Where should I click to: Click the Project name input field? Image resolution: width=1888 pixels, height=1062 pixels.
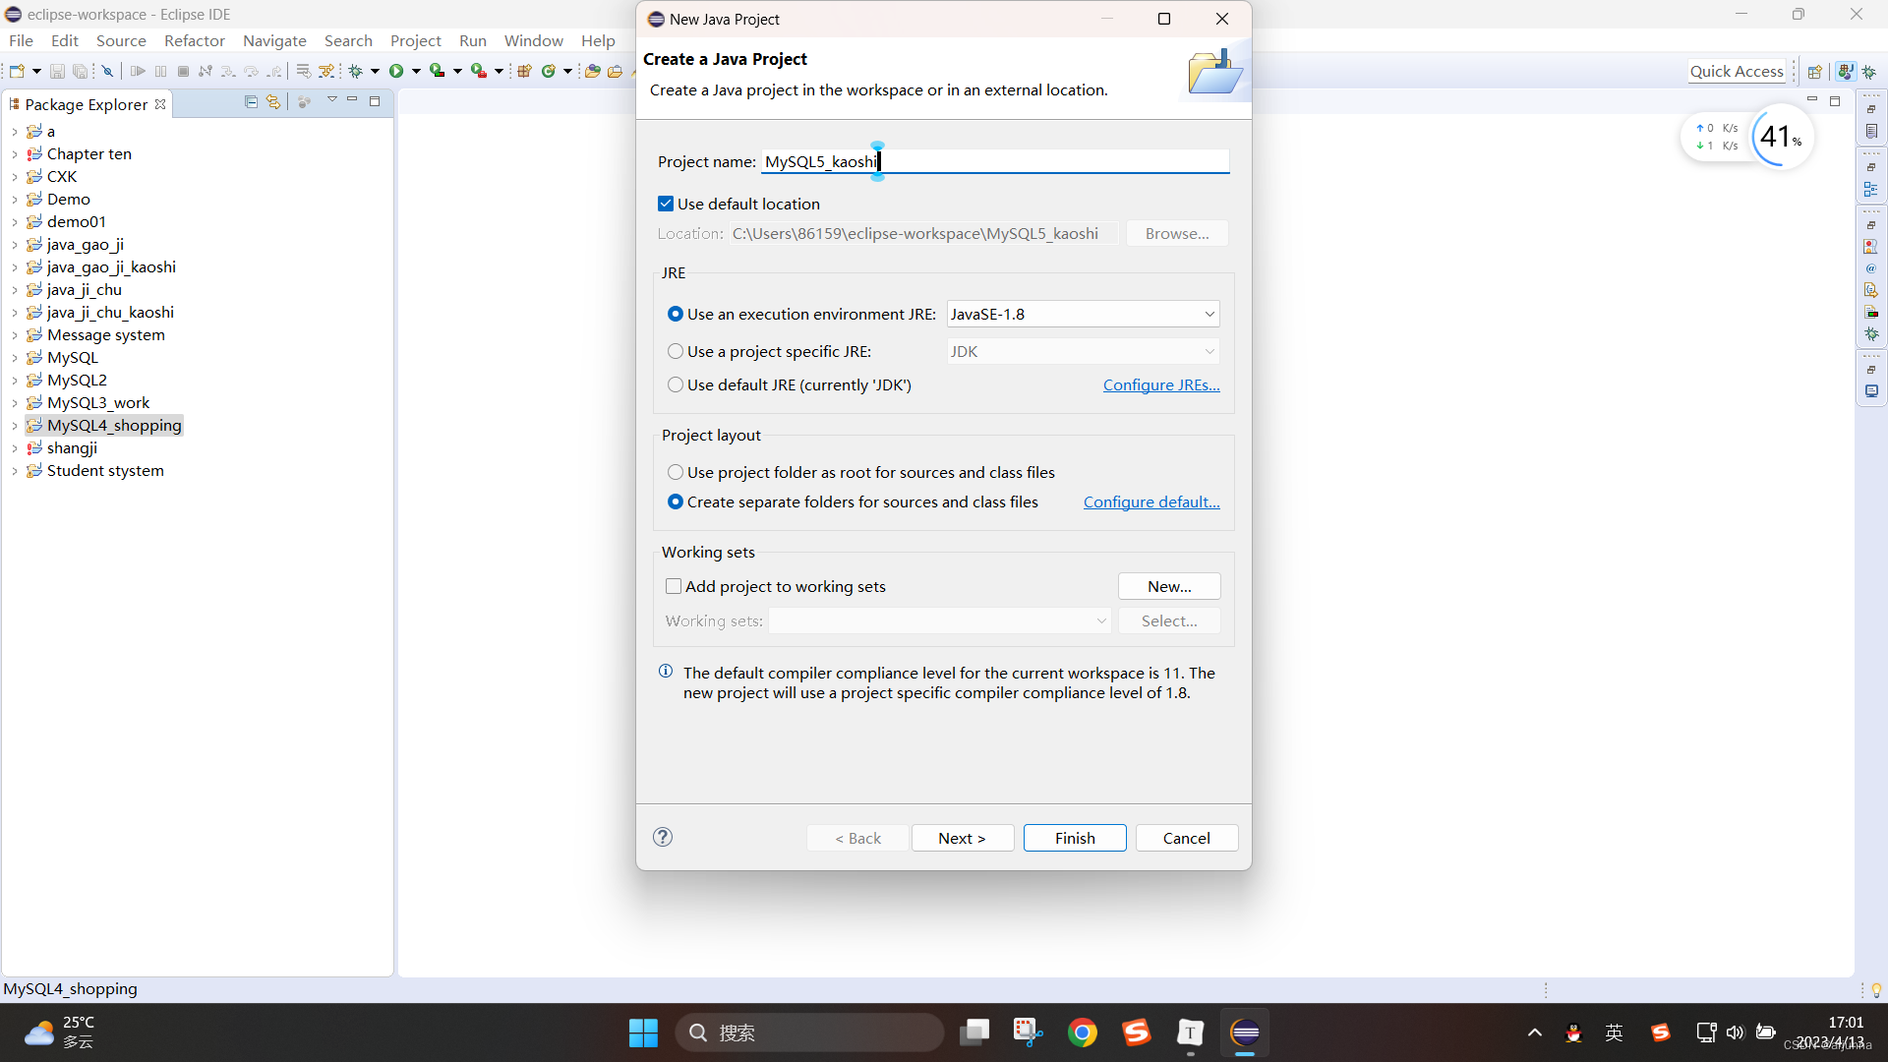[994, 161]
